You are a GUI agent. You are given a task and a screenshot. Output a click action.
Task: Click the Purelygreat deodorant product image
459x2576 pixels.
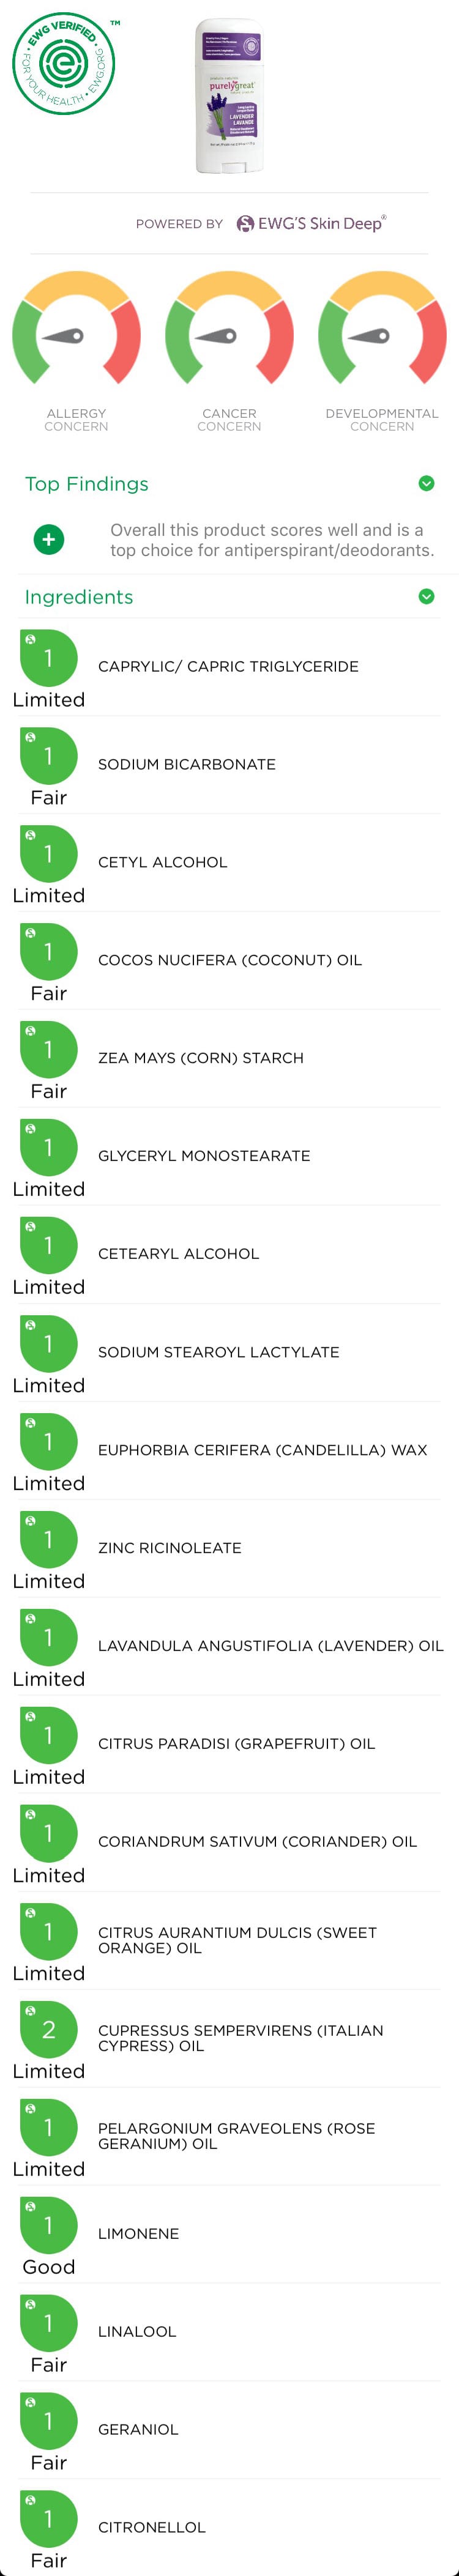230,97
